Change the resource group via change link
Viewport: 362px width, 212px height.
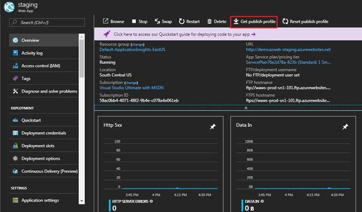pyautogui.click(x=137, y=45)
